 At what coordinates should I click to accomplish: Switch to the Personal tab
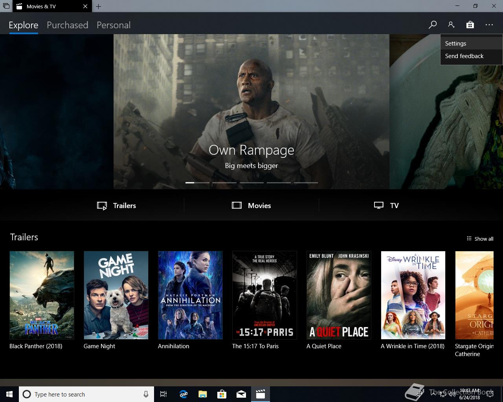tap(114, 25)
